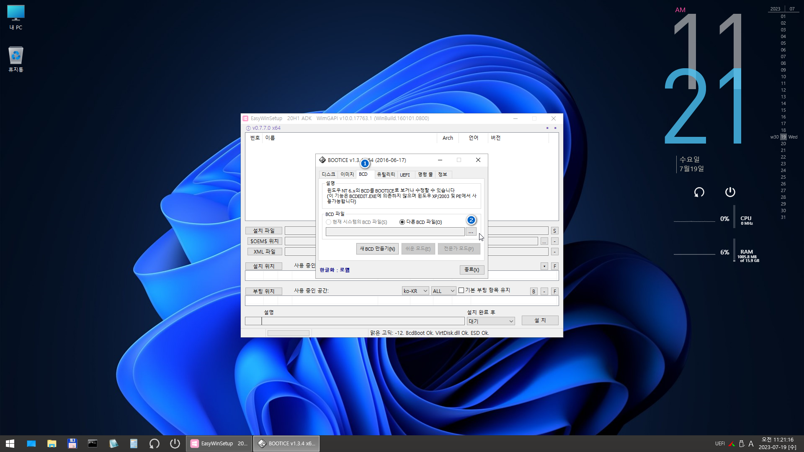Click the 설명 description input field
Image resolution: width=804 pixels, height=452 pixels.
point(363,321)
